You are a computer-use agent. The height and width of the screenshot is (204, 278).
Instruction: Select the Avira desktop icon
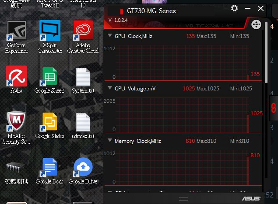tap(17, 80)
